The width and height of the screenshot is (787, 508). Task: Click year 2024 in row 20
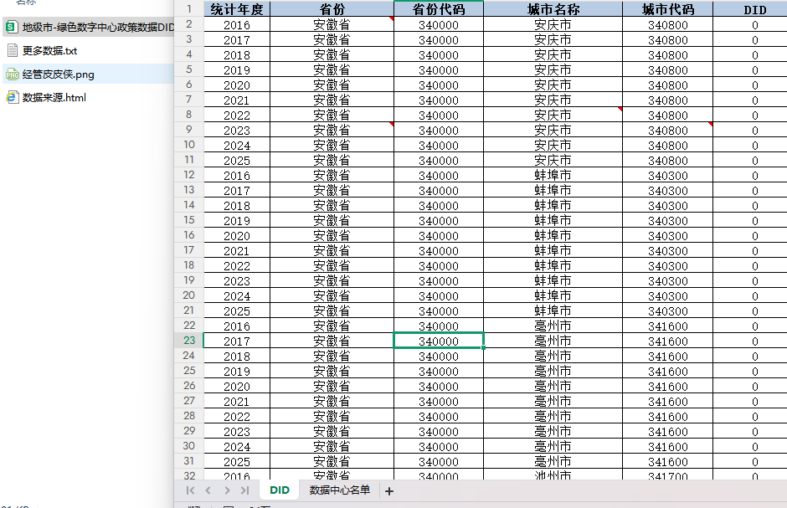coord(237,296)
